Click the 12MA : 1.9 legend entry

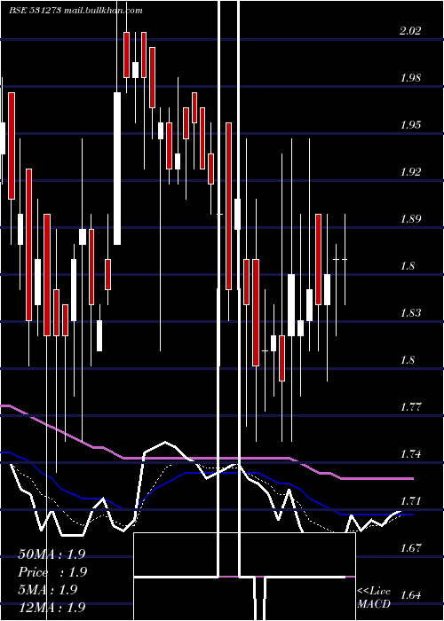click(52, 608)
